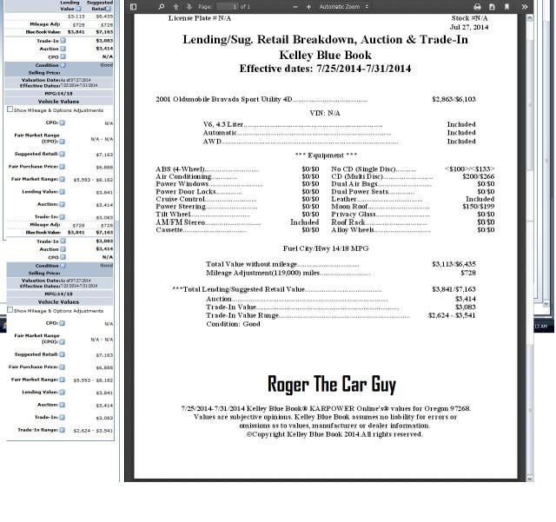Image resolution: width=556 pixels, height=522 pixels.
Task: Click help icon under Lending Value header
Action: 76,9
